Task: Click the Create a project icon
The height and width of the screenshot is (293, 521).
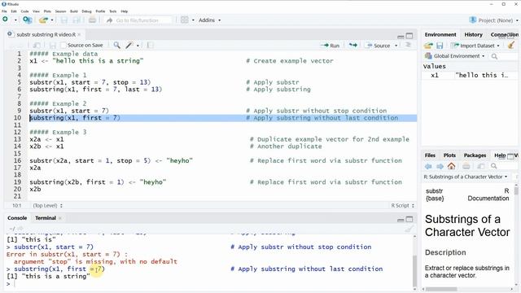Action: [27, 20]
